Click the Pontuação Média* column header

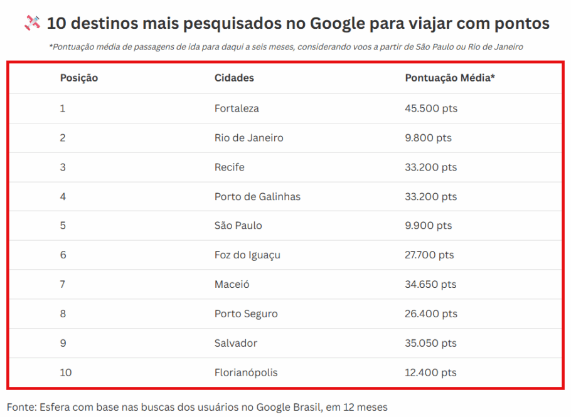tap(450, 78)
